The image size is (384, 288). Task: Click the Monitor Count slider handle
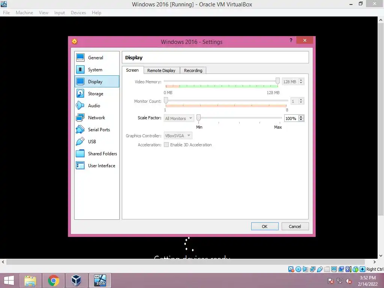point(166,100)
